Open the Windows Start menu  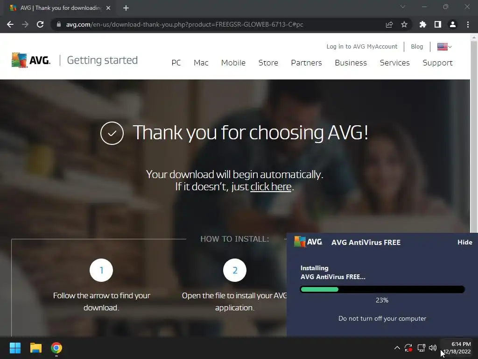coord(15,348)
